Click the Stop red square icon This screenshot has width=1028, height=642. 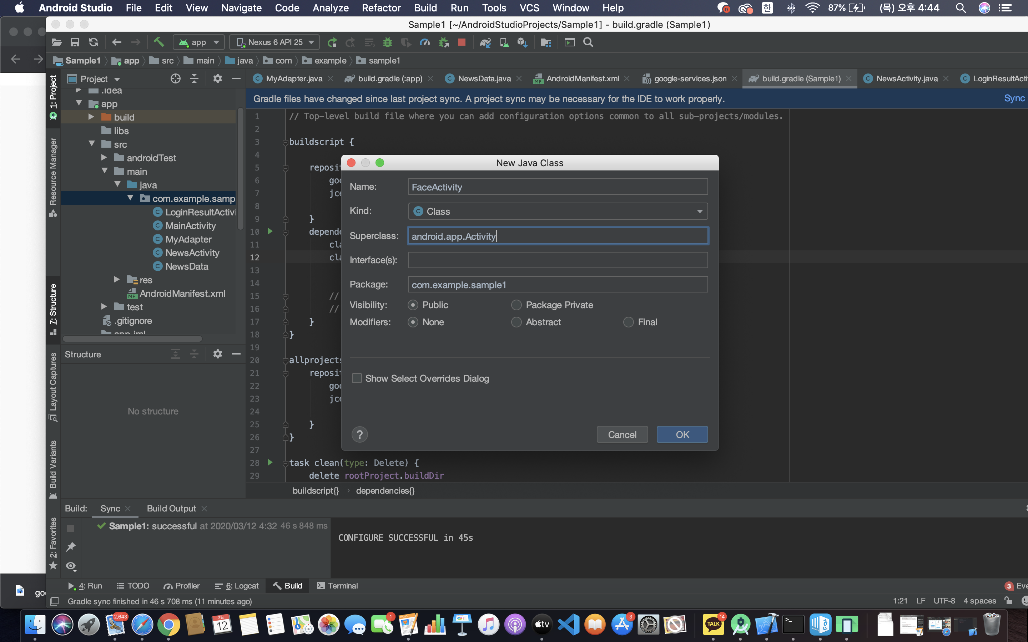point(462,42)
